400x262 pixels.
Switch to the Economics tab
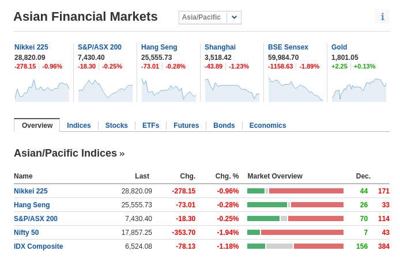pyautogui.click(x=267, y=126)
